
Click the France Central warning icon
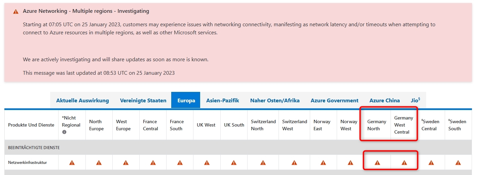click(153, 163)
